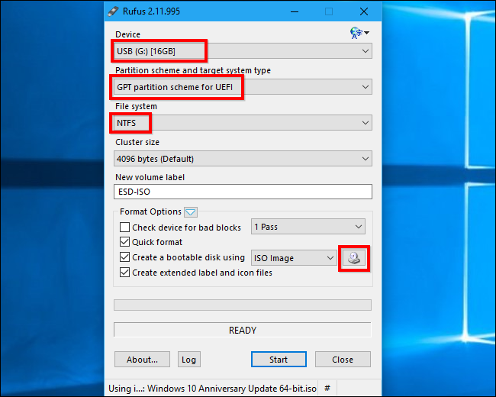Click the disk drive ISO select icon
Screen dimensions: 496x397
pyautogui.click(x=353, y=258)
